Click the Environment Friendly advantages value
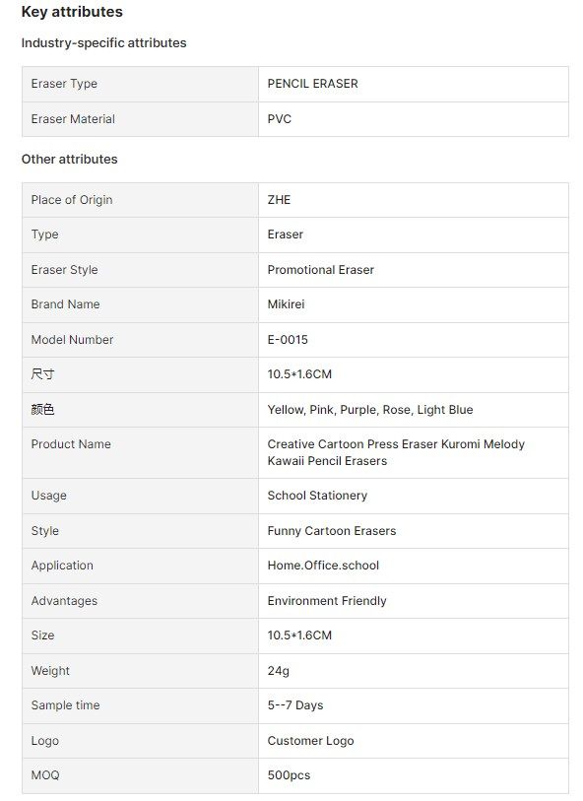Screen dimensions: 583x801 coord(327,601)
